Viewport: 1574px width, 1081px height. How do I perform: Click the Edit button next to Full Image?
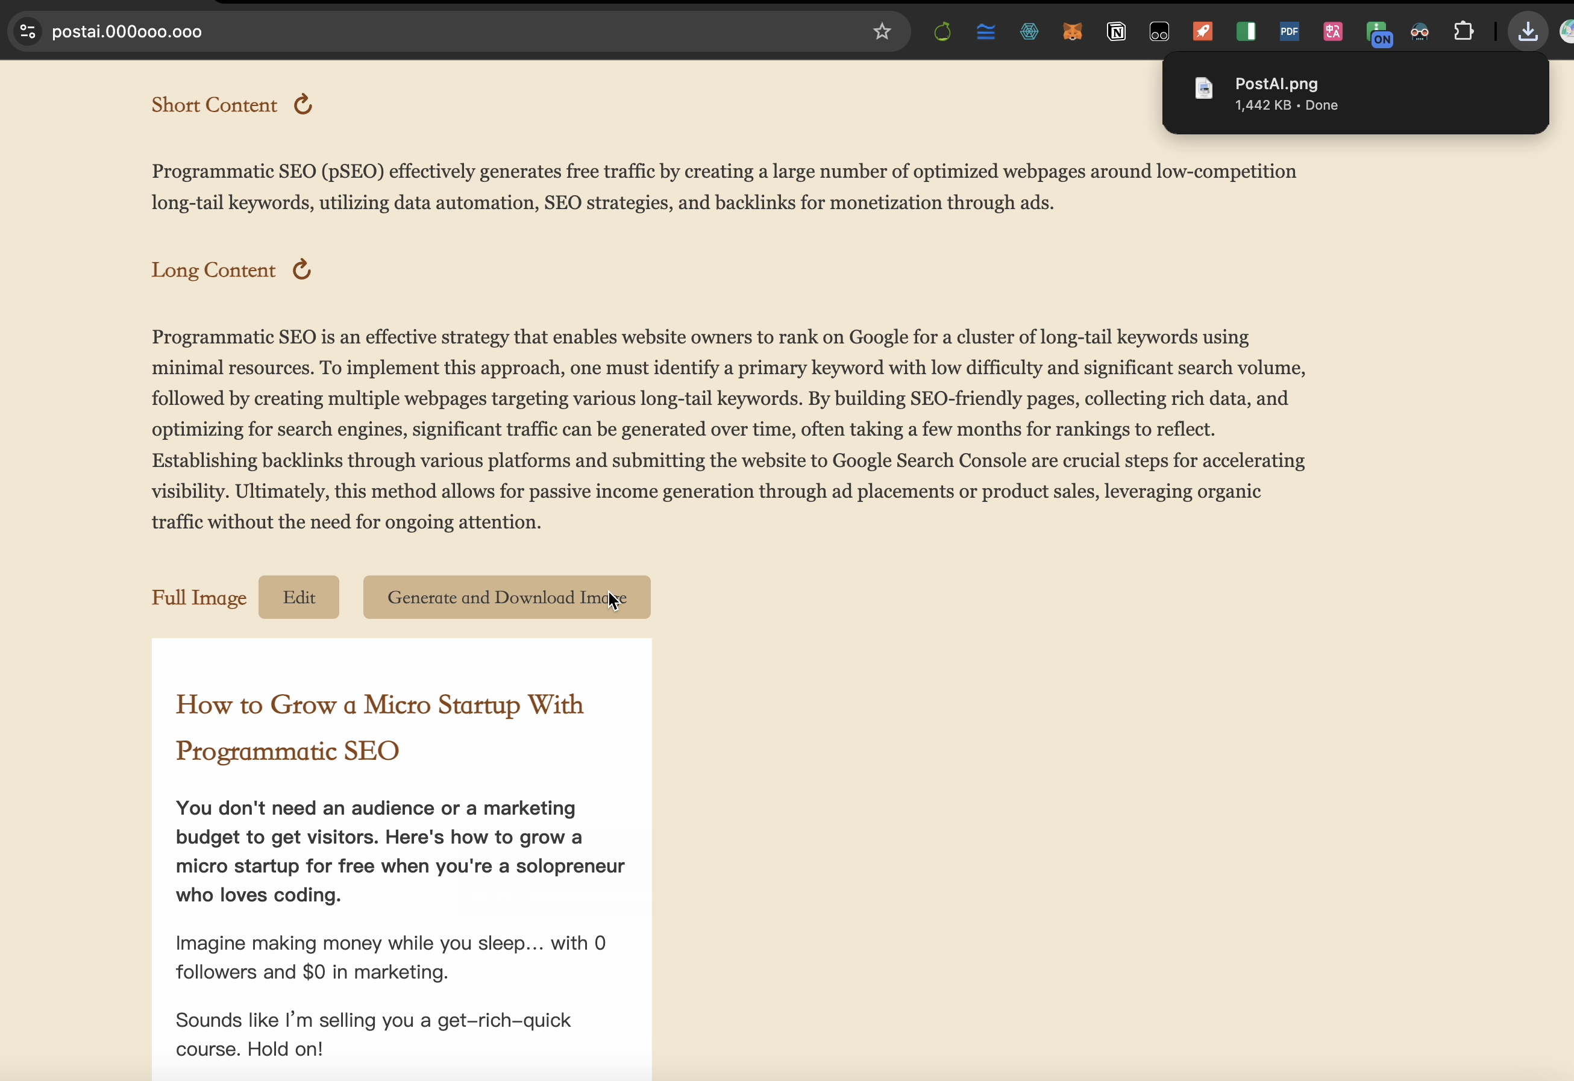coord(299,597)
